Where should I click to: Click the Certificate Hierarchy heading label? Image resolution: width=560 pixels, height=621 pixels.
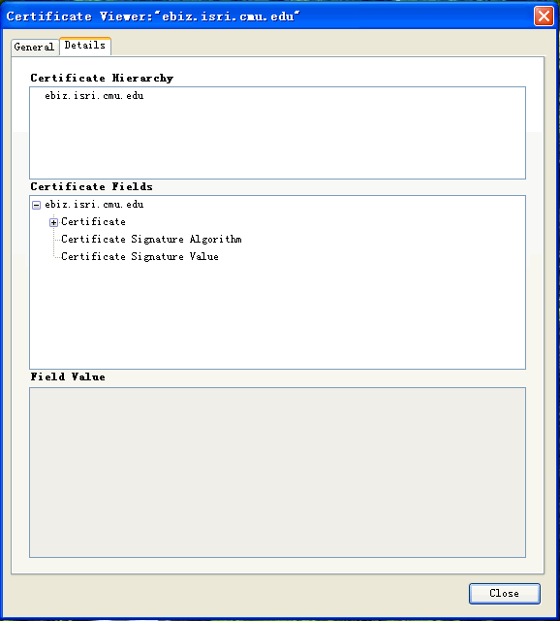102,78
